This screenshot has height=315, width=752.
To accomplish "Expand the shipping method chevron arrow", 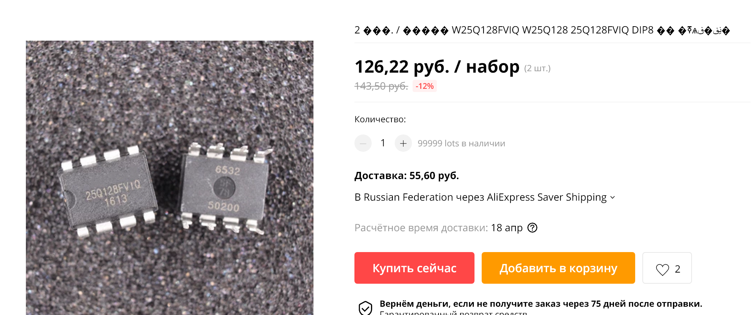I will 613,197.
